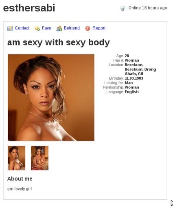Select the first small photo thumbnail
The width and height of the screenshot is (173, 209).
[17, 158]
